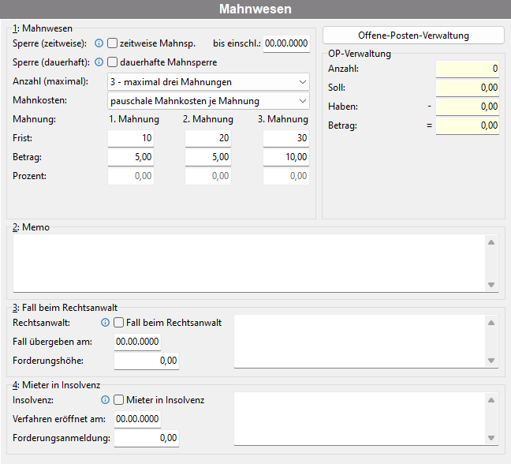Image resolution: width=511 pixels, height=464 pixels.
Task: Click info icon next to Sperre (dauerhaft)
Action: pyautogui.click(x=99, y=62)
